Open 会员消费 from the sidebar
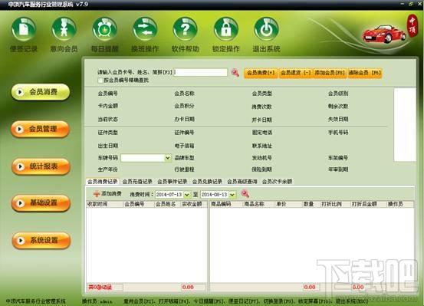This screenshot has width=424, height=306. (x=41, y=92)
